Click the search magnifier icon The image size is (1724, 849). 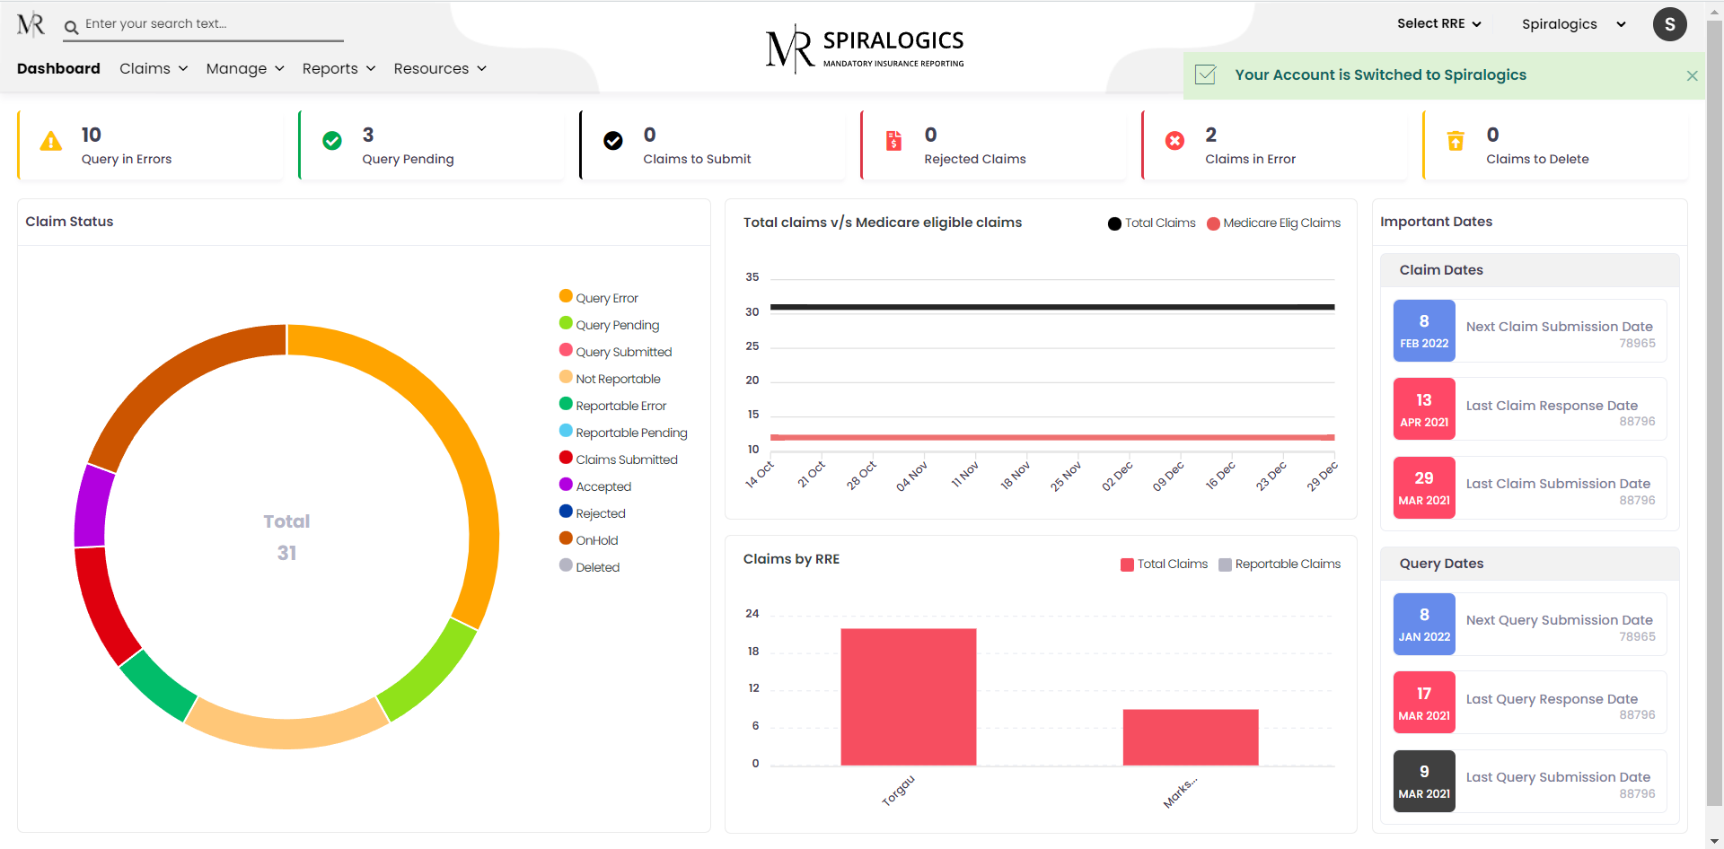click(x=72, y=27)
